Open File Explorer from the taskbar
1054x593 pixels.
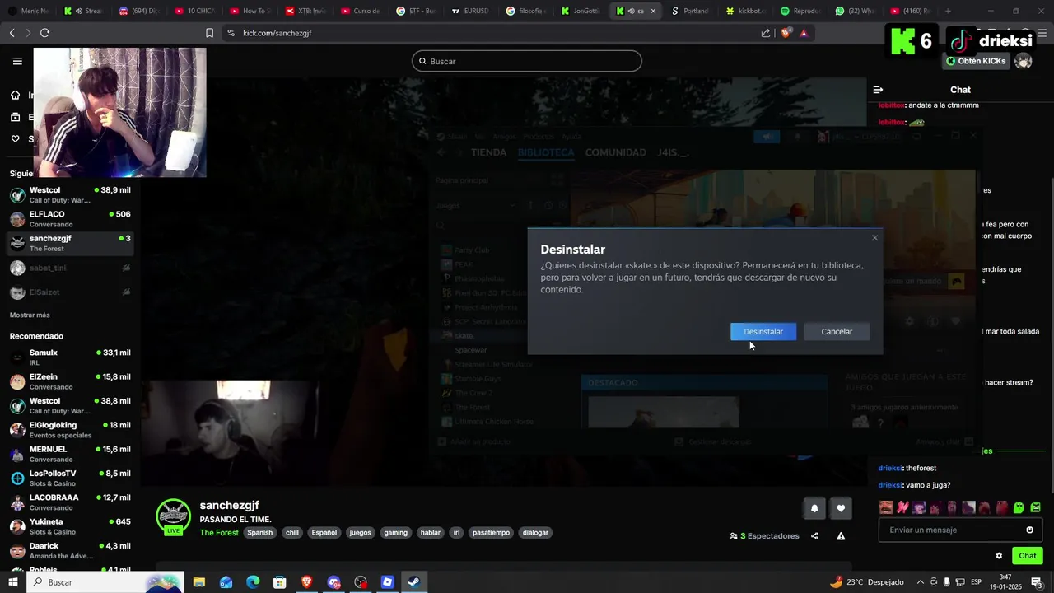[x=198, y=582]
